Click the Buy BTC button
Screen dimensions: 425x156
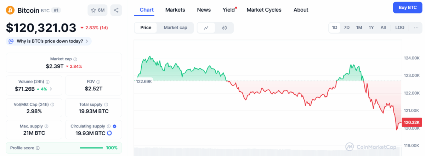pos(407,7)
